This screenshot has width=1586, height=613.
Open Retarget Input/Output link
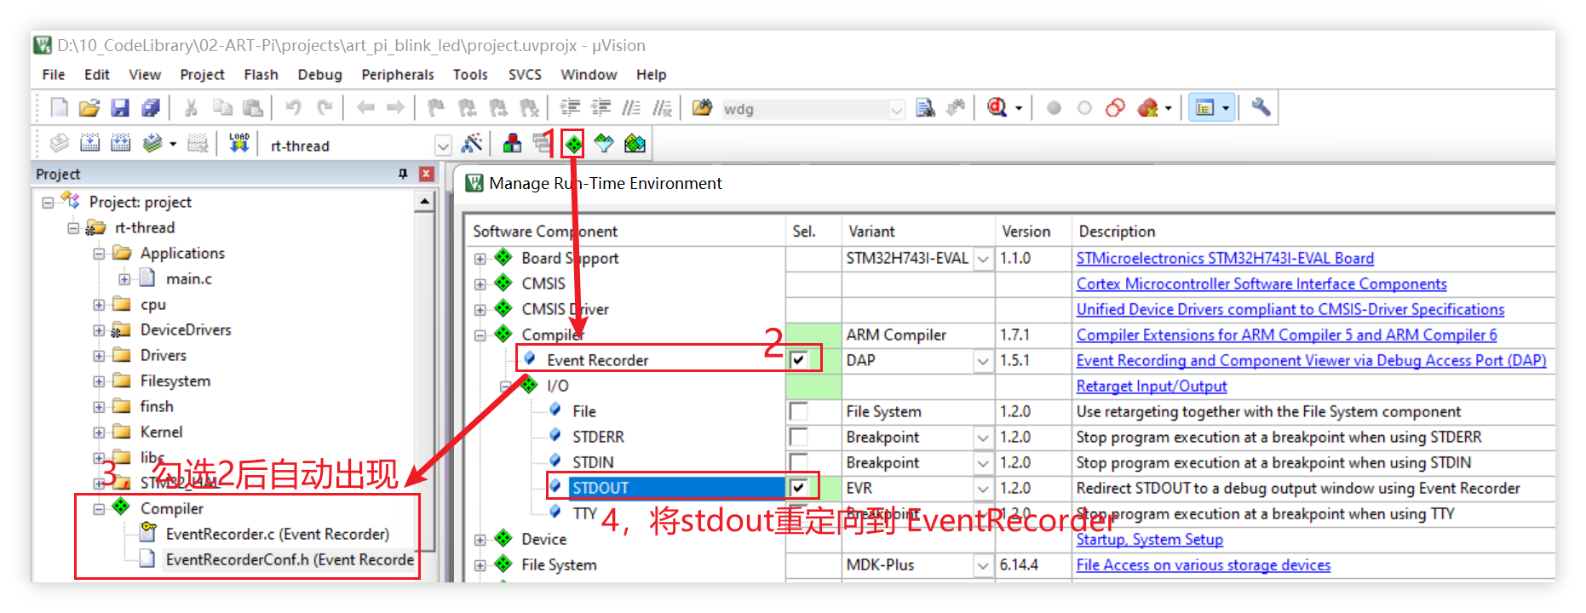tap(1152, 386)
